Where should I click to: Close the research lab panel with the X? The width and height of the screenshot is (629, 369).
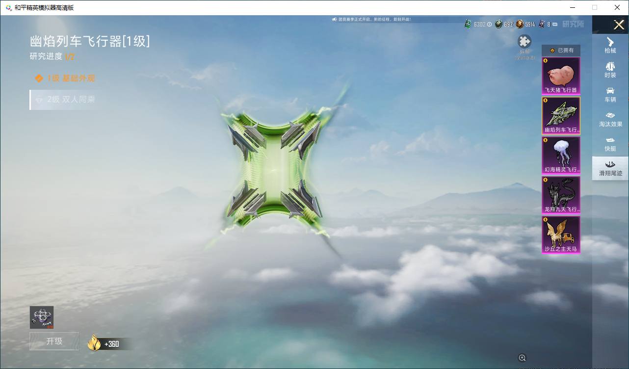[619, 25]
